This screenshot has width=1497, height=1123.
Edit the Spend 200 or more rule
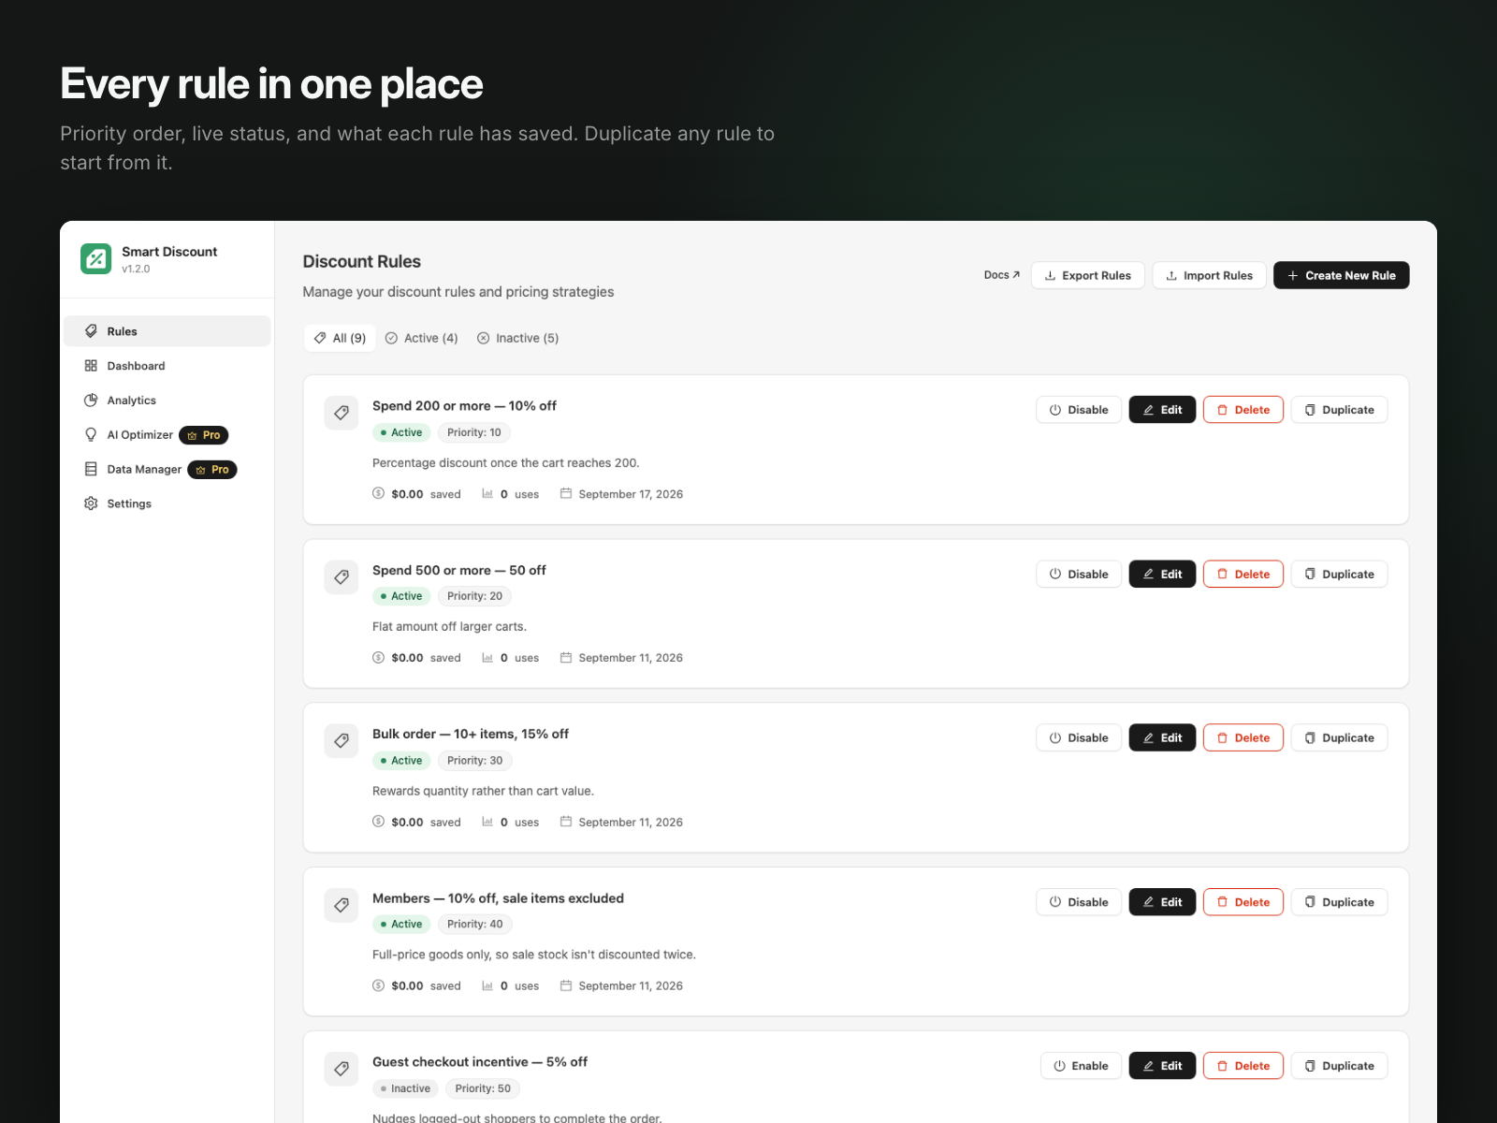pos(1162,410)
